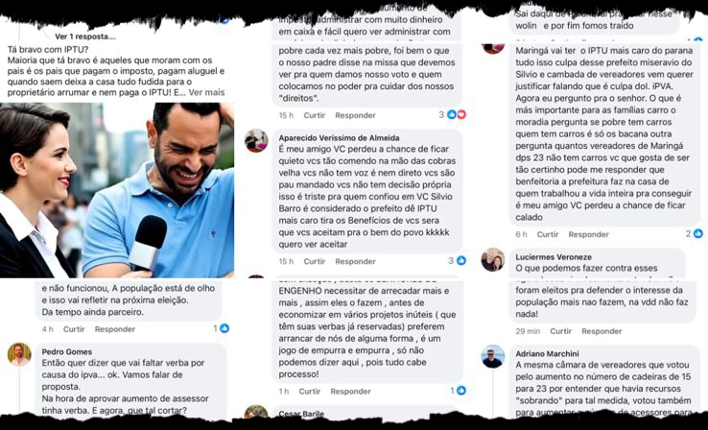Open the interview photo in post
The height and width of the screenshot is (430, 708).
click(117, 190)
